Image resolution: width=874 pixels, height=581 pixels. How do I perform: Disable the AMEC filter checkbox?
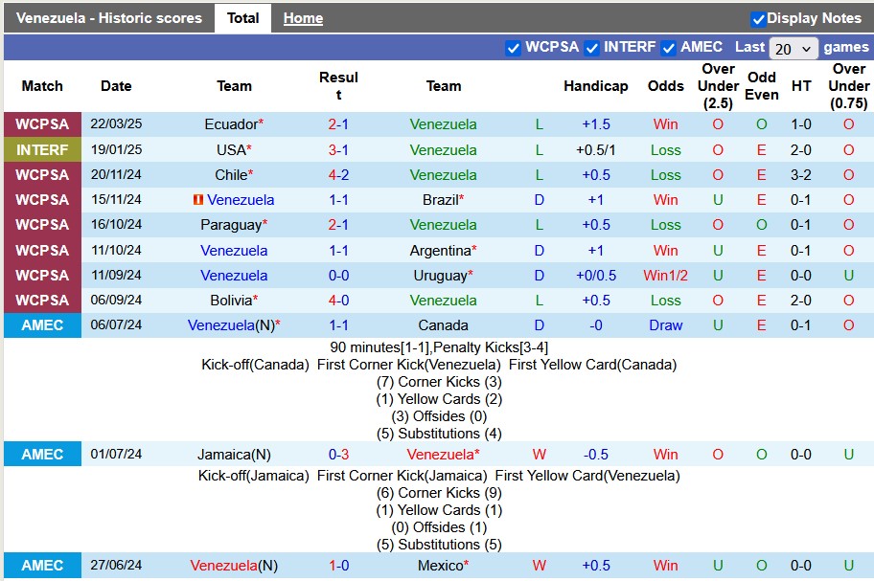669,48
